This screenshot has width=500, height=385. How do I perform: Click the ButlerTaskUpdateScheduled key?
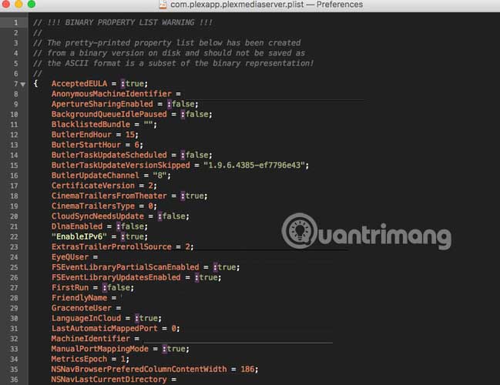(109, 156)
